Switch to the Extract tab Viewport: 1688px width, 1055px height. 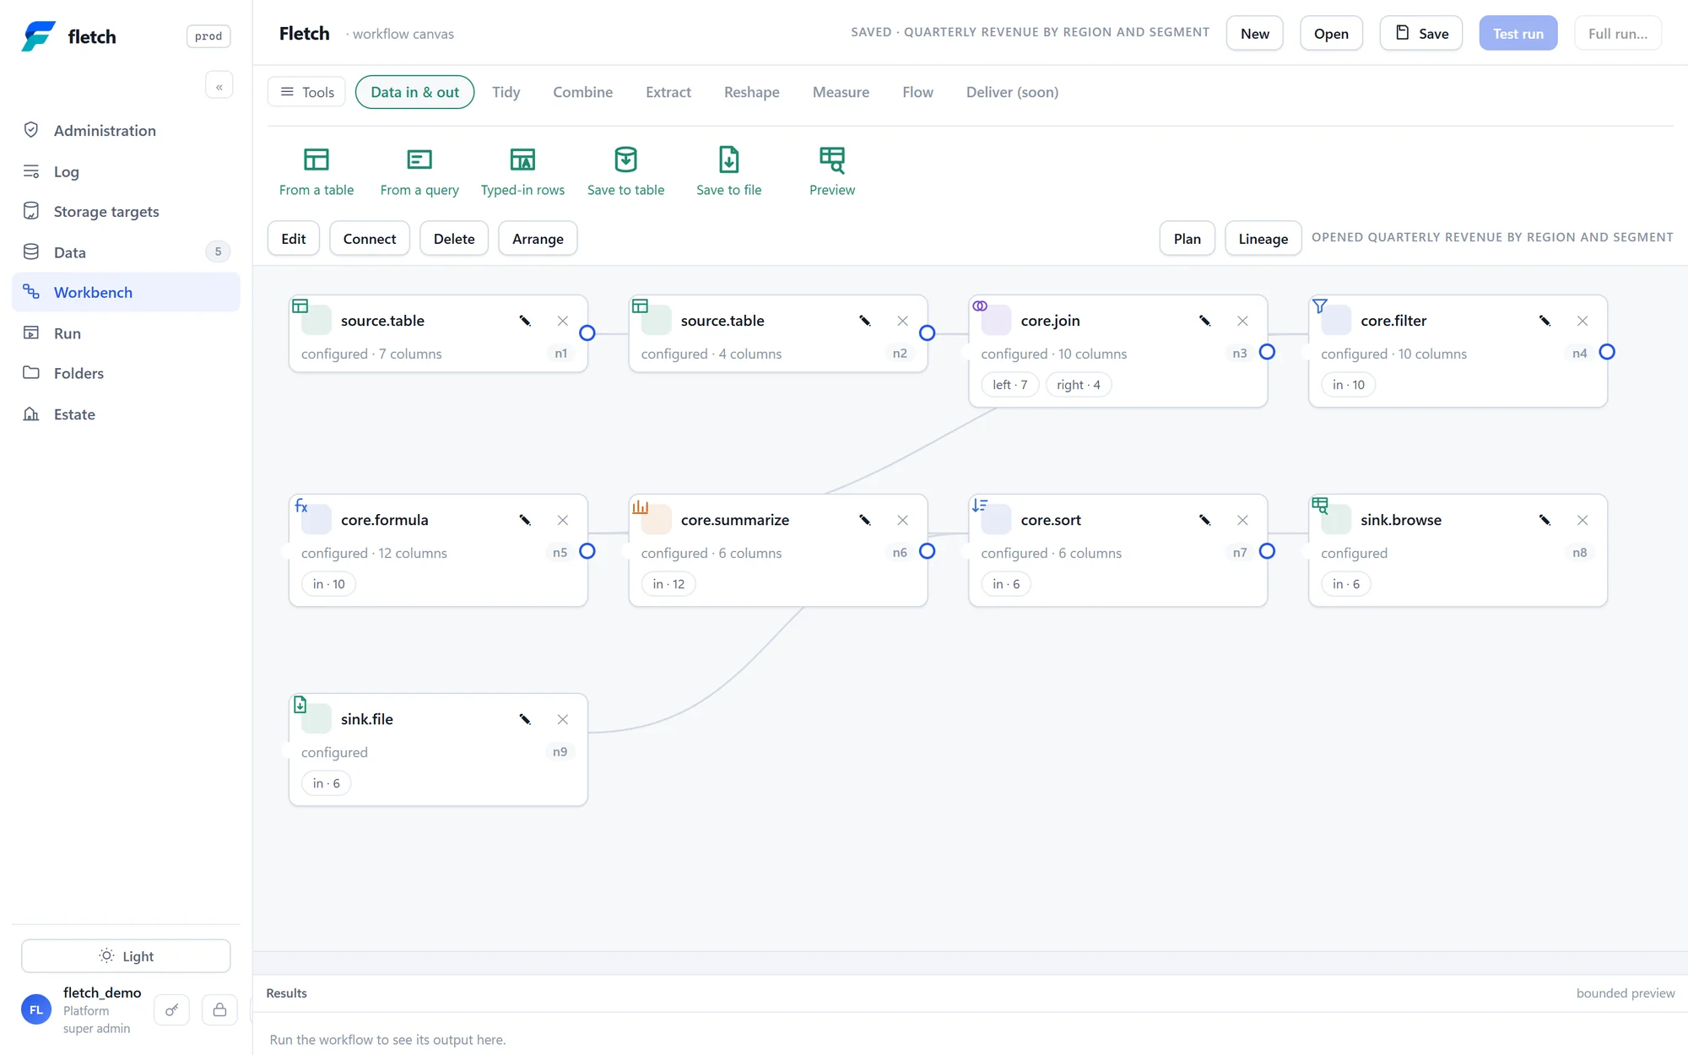click(668, 92)
